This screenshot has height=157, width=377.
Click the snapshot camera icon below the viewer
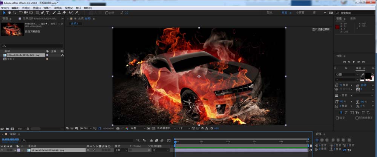click(x=118, y=128)
